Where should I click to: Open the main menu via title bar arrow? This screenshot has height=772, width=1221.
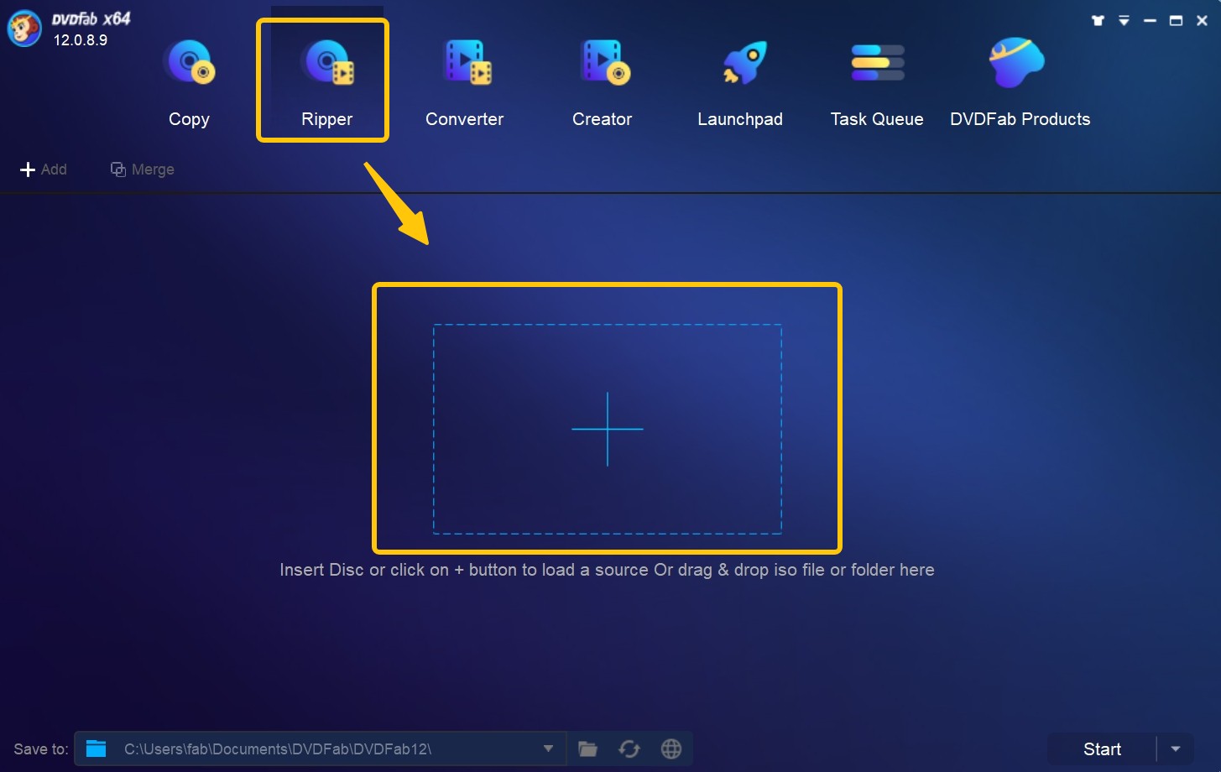tap(1124, 19)
